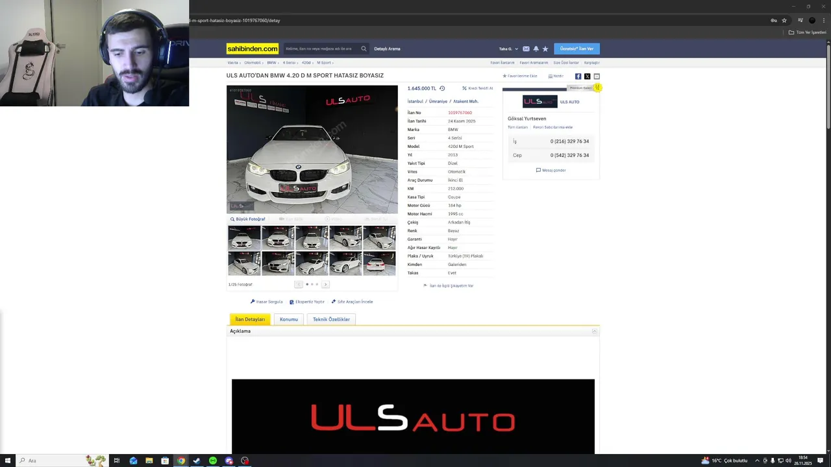Open the Teknik Özellikler tab

(331, 319)
